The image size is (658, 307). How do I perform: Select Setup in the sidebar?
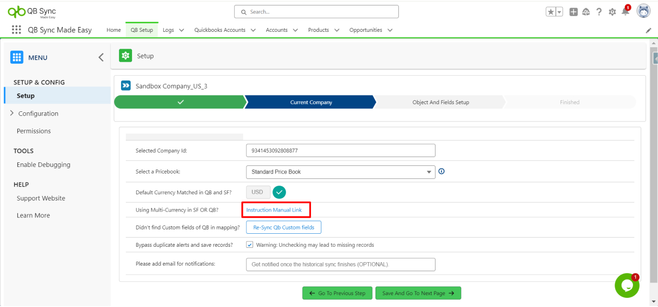57,95
